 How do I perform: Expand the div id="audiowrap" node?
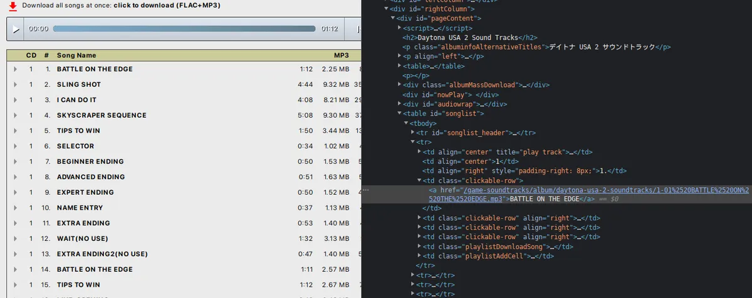coord(399,104)
